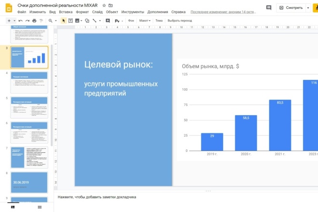Expand the new slide layout dropdown arrow
The height and width of the screenshot is (212, 318).
pyautogui.click(x=14, y=21)
